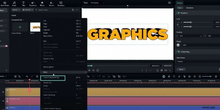Viewport: 220px width, 110px height.
Task: Click the timeline zoom in plus icon
Action: coord(216,77)
